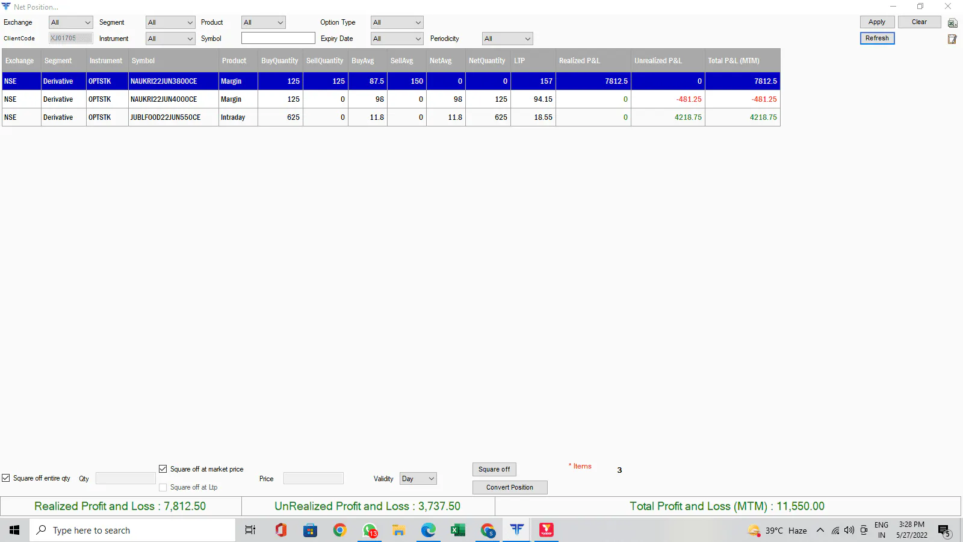Click Total Profit and Loss (MTM) summary
Image resolution: width=963 pixels, height=542 pixels.
[727, 506]
